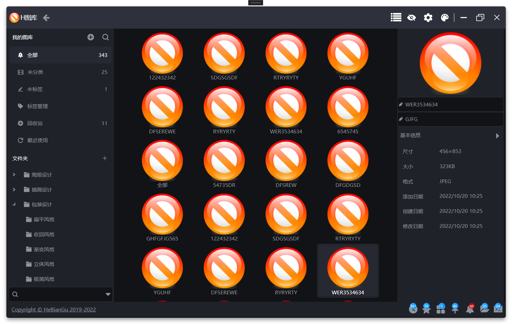Search 我的图库 with magnifier icon

[106, 37]
